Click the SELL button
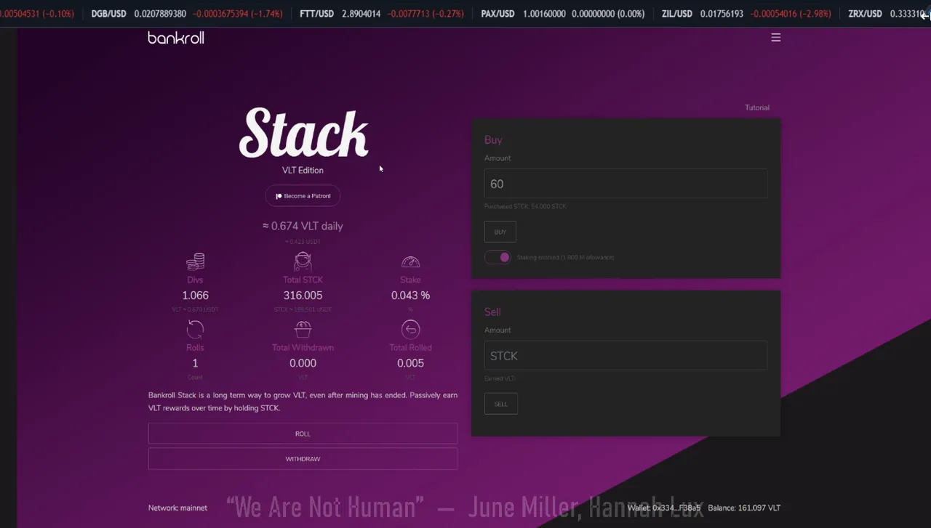931x528 pixels. pyautogui.click(x=500, y=404)
